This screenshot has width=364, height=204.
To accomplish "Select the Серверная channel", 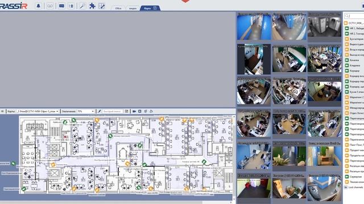I will click(x=354, y=177).
